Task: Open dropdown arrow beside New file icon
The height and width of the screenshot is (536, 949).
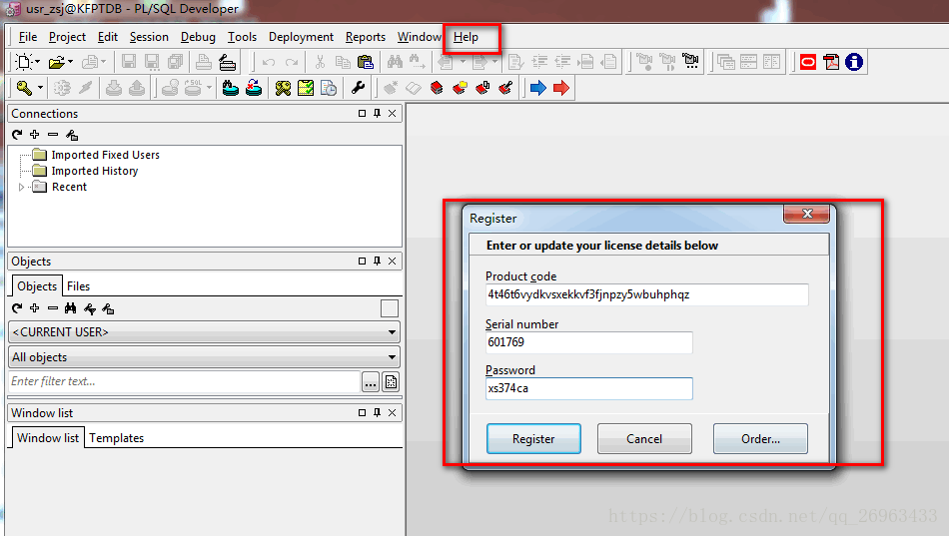Action: tap(38, 62)
